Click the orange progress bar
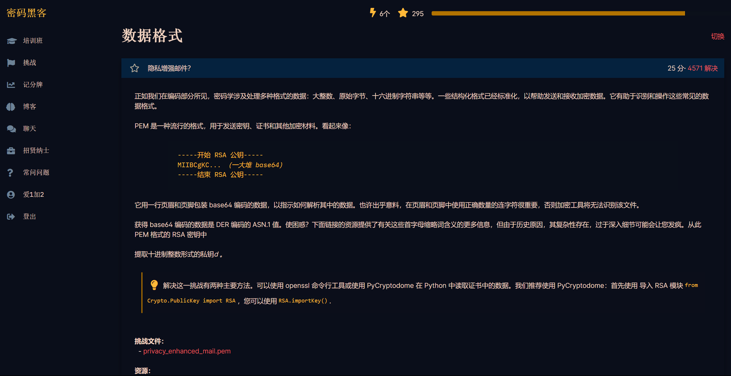The height and width of the screenshot is (376, 731). point(558,13)
